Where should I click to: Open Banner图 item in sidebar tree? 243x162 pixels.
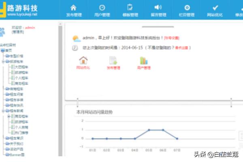click(x=17, y=154)
